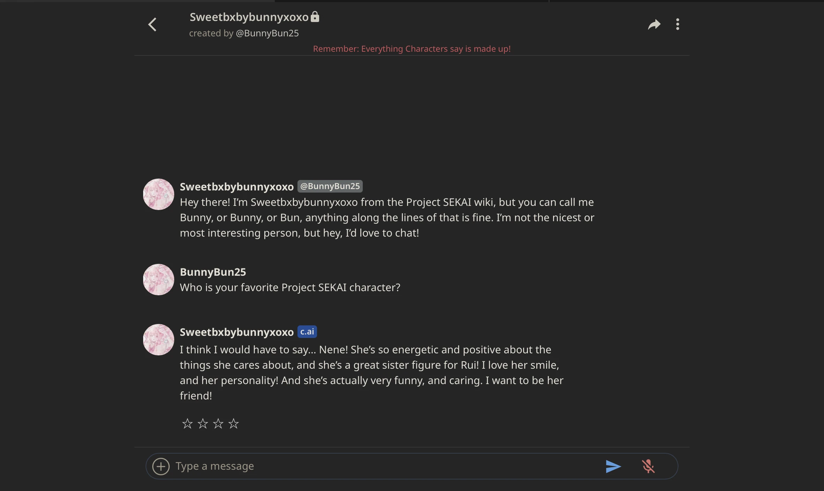Image resolution: width=824 pixels, height=491 pixels.
Task: Rate the reply one star
Action: coord(187,424)
